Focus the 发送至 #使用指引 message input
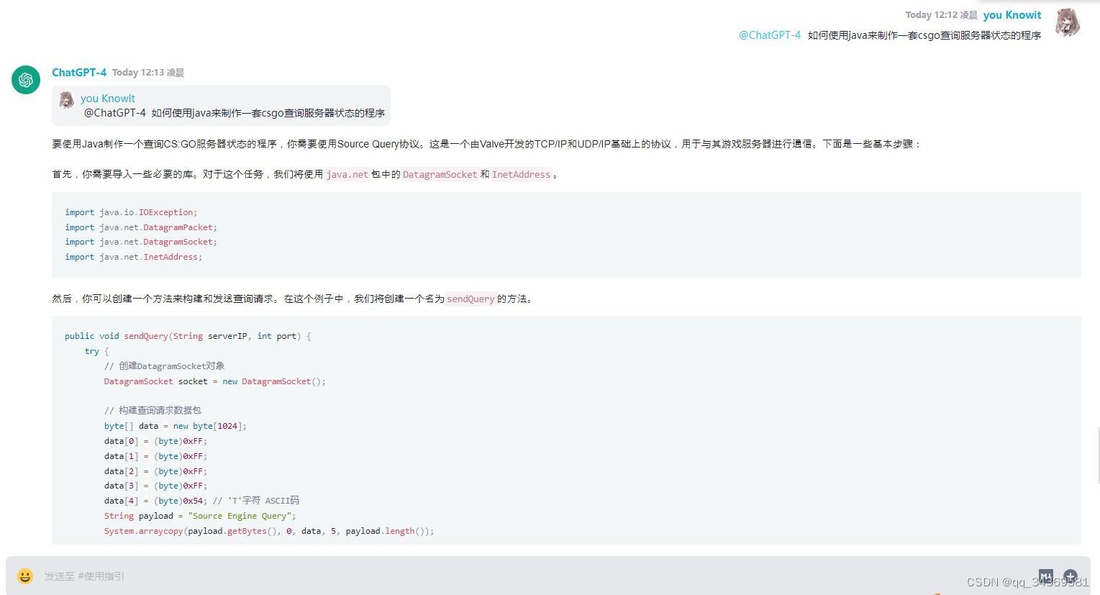Screen dimensions: 1100x595 [x=532, y=576]
